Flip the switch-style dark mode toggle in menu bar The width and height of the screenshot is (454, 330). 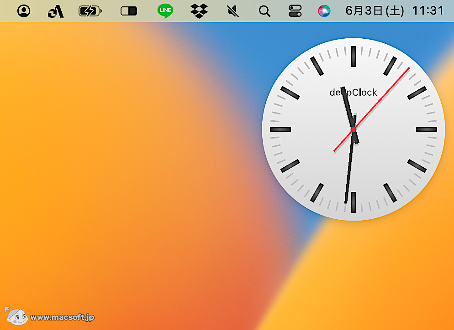tap(128, 11)
